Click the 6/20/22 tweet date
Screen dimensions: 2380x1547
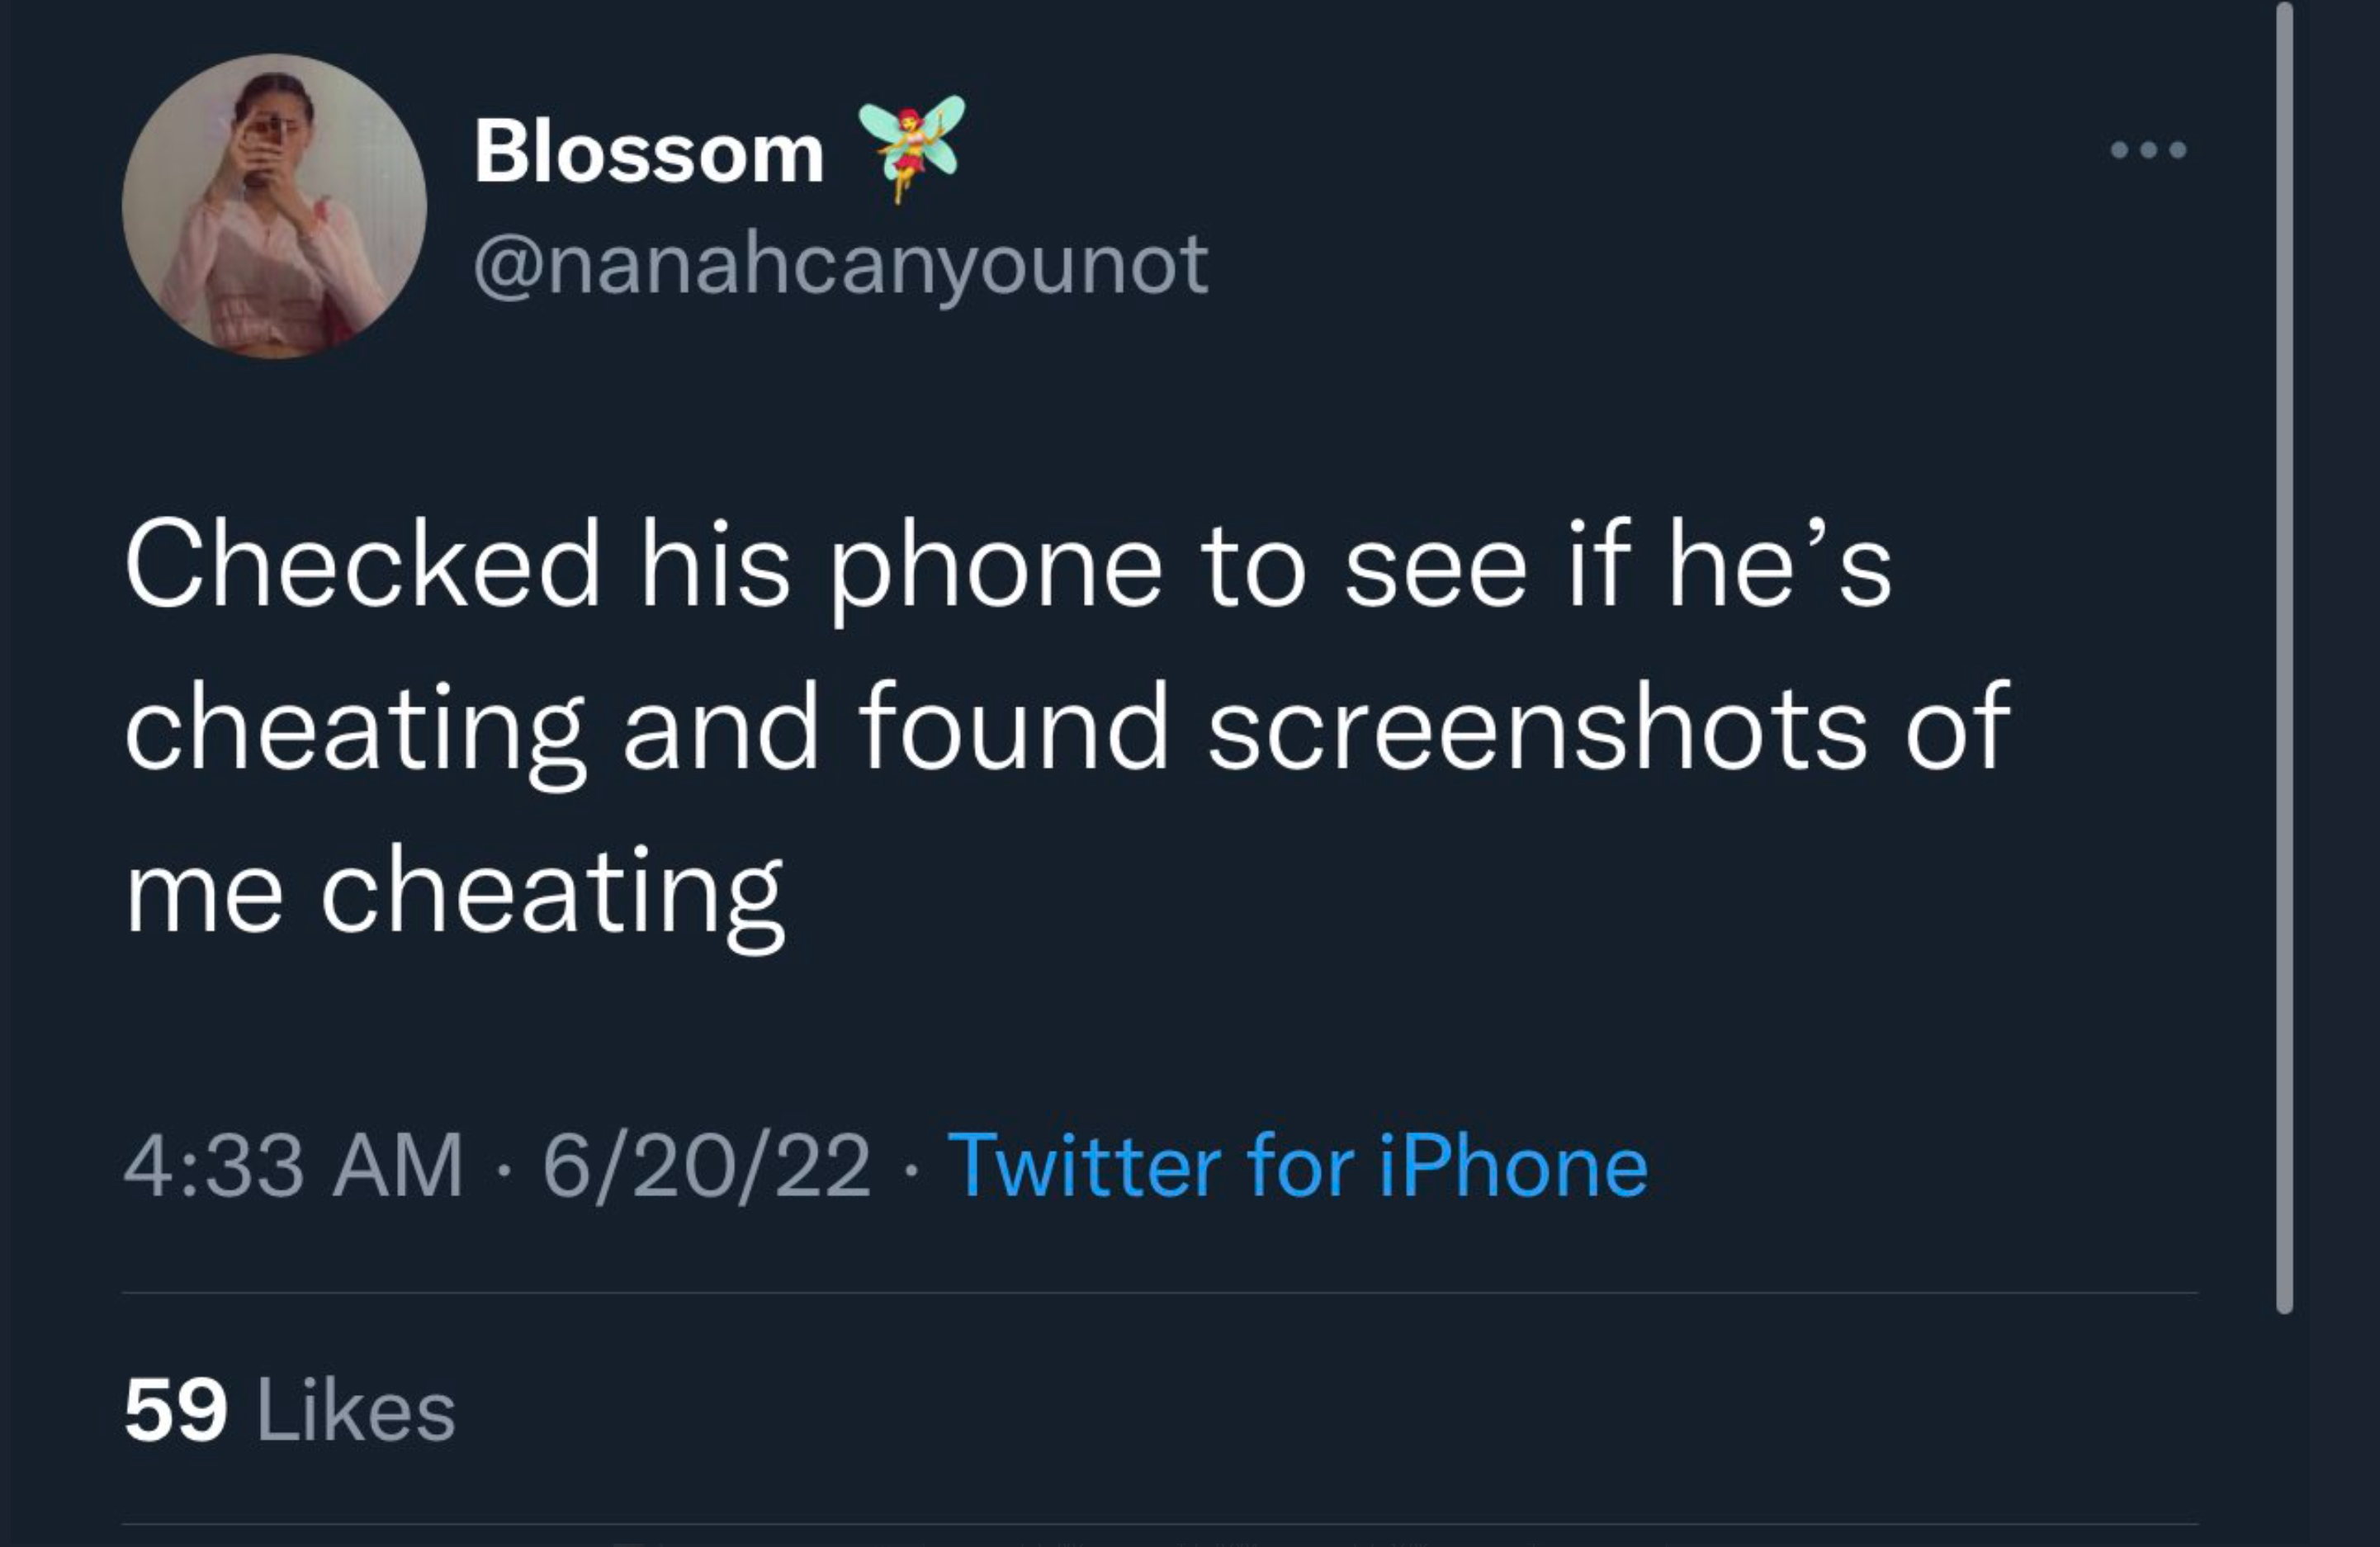707,1165
